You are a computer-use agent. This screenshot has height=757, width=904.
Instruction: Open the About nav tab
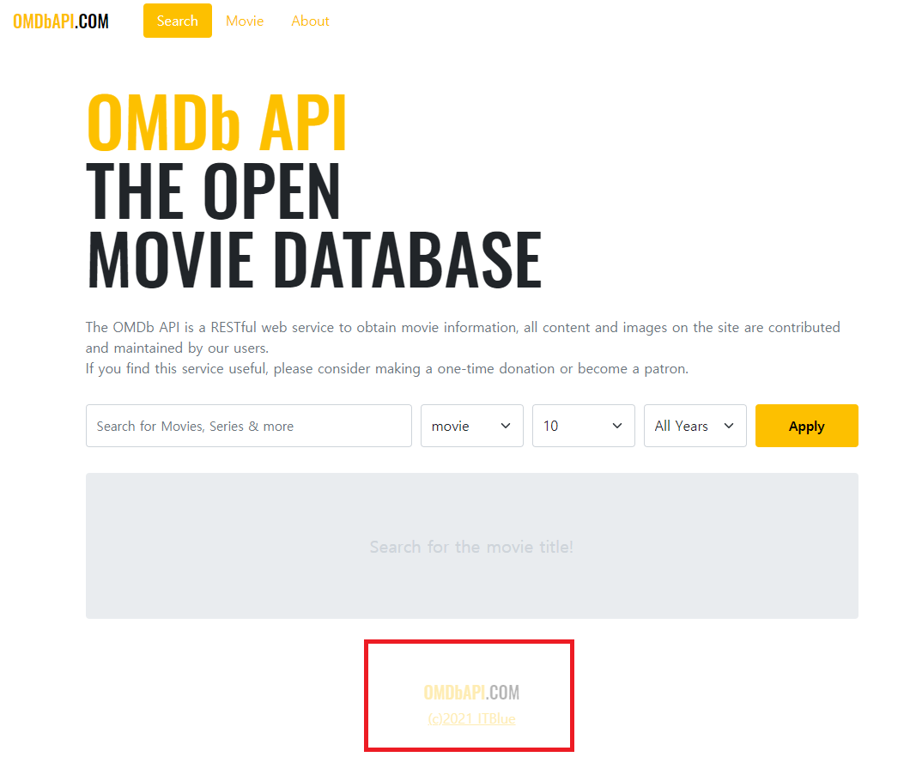310,21
